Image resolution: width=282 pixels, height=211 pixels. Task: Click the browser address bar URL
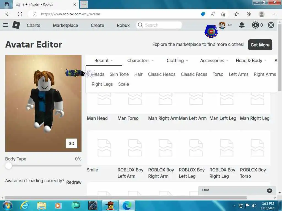[x=70, y=14]
